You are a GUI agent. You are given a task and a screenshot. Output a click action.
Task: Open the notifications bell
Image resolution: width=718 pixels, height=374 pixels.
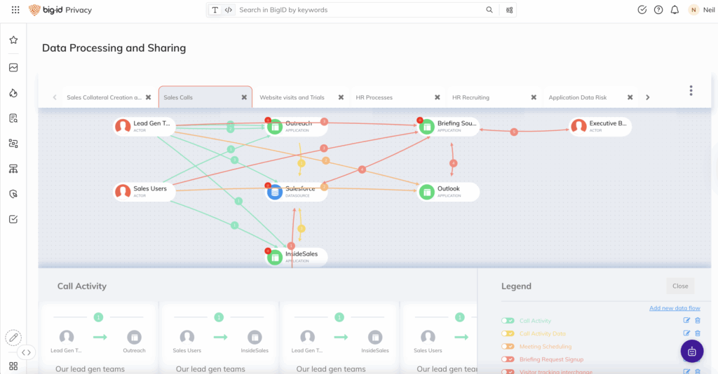click(675, 10)
